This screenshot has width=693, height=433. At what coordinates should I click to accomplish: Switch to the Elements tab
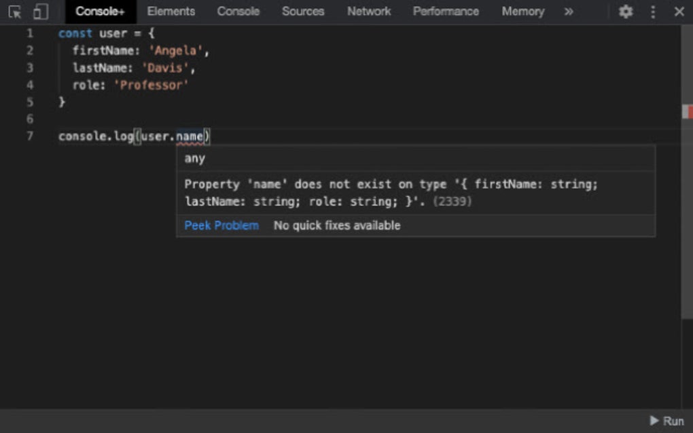171,12
